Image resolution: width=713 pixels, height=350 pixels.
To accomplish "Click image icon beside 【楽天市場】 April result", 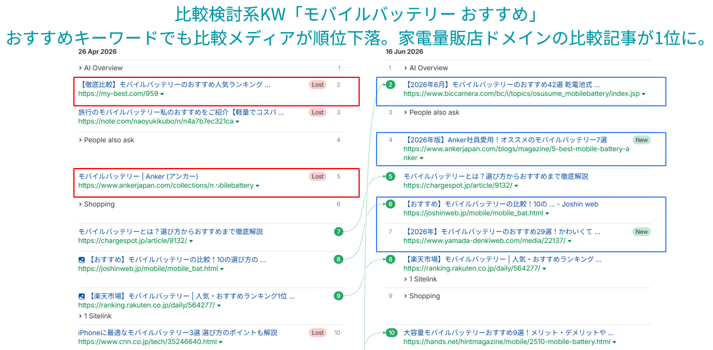I will (x=81, y=296).
